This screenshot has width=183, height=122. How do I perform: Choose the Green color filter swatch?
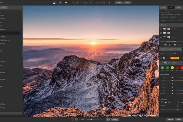click(167, 68)
